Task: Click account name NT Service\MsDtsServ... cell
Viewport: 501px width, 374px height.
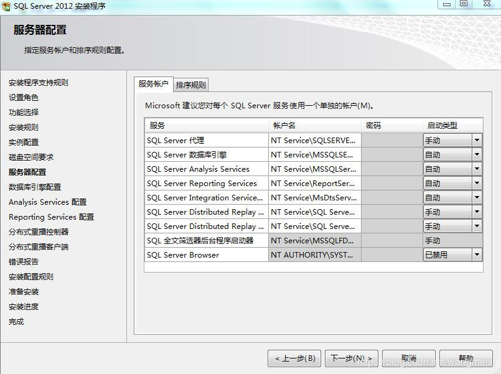Action: pos(315,198)
